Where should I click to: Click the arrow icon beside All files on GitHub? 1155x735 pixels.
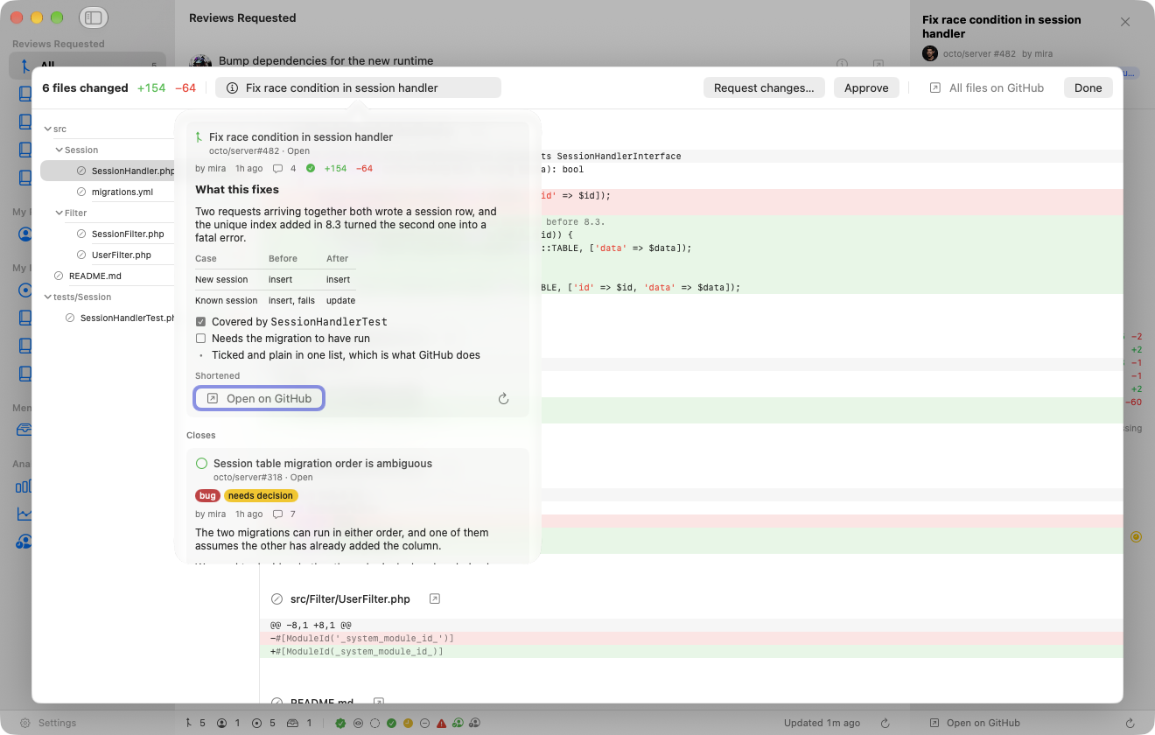[935, 87]
